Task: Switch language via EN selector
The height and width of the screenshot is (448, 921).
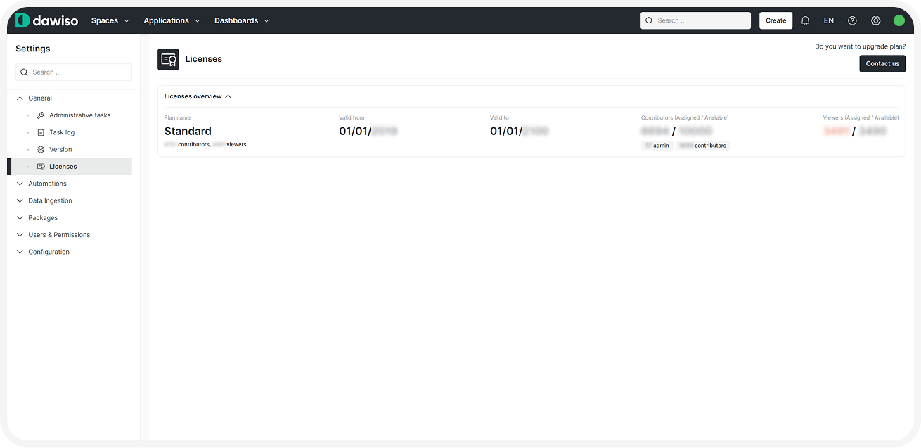Action: click(829, 20)
